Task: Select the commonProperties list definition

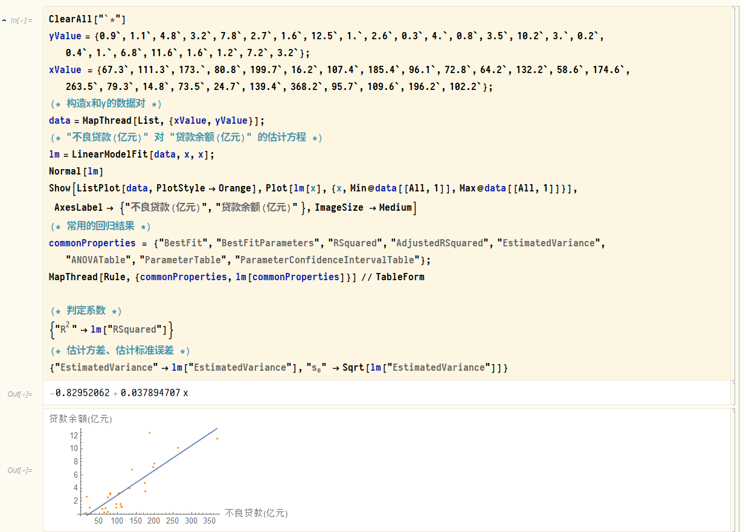Action: 92,243
